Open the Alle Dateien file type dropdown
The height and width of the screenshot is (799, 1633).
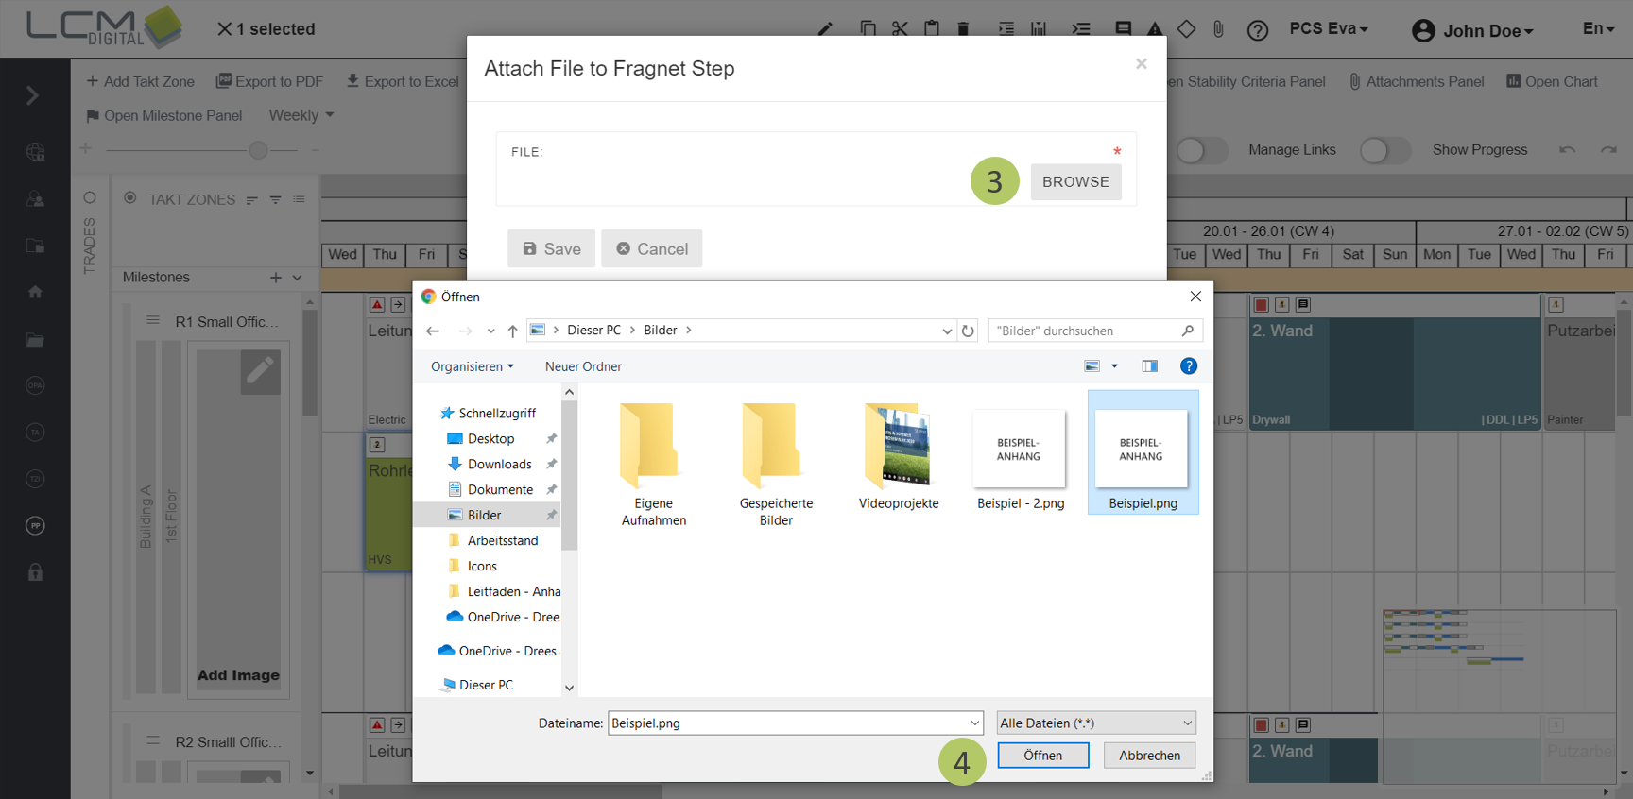[1096, 723]
